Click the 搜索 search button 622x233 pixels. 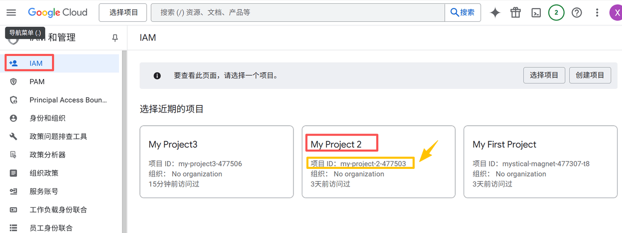[x=463, y=13]
